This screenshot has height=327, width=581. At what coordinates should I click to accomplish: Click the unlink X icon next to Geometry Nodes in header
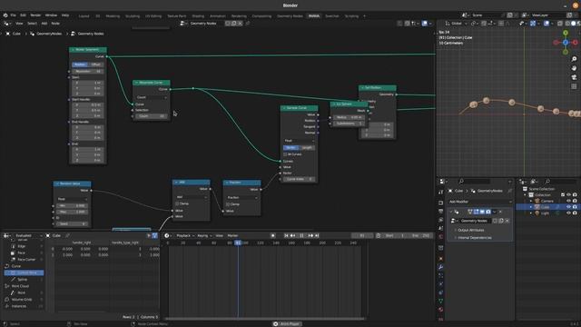[240, 23]
